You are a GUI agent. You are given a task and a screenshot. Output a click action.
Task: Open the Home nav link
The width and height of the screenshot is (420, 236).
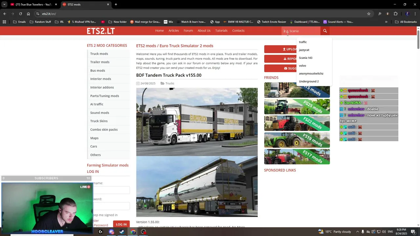click(159, 30)
